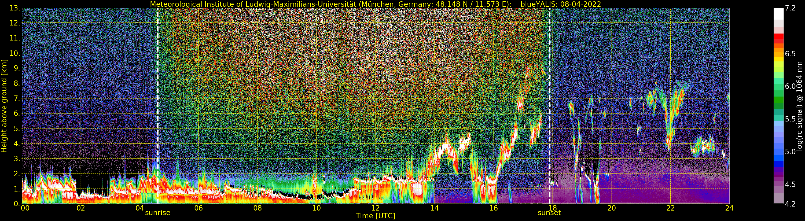Click the colorbar value '5.0'
805x221 pixels.
790,152
